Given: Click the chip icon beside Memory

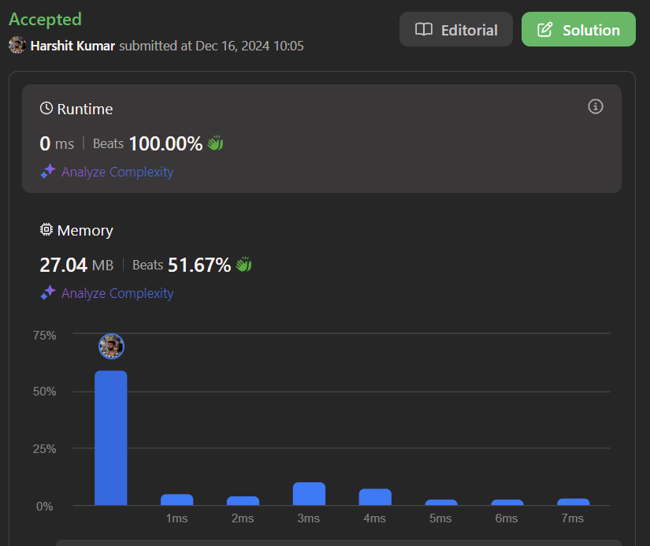Looking at the screenshot, I should coord(46,230).
